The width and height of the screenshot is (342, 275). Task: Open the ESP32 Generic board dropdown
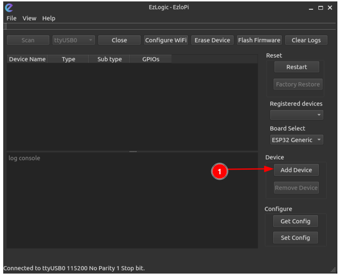point(297,140)
